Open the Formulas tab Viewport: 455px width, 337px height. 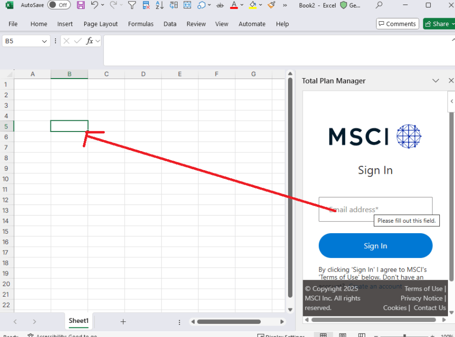click(141, 24)
